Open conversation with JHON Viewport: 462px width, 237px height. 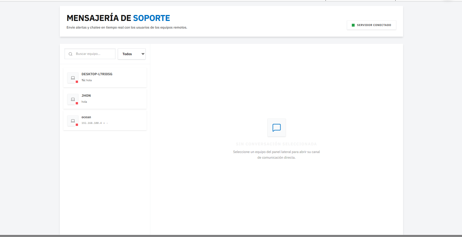click(105, 99)
